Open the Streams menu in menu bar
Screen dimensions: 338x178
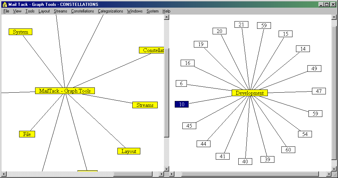[60, 11]
